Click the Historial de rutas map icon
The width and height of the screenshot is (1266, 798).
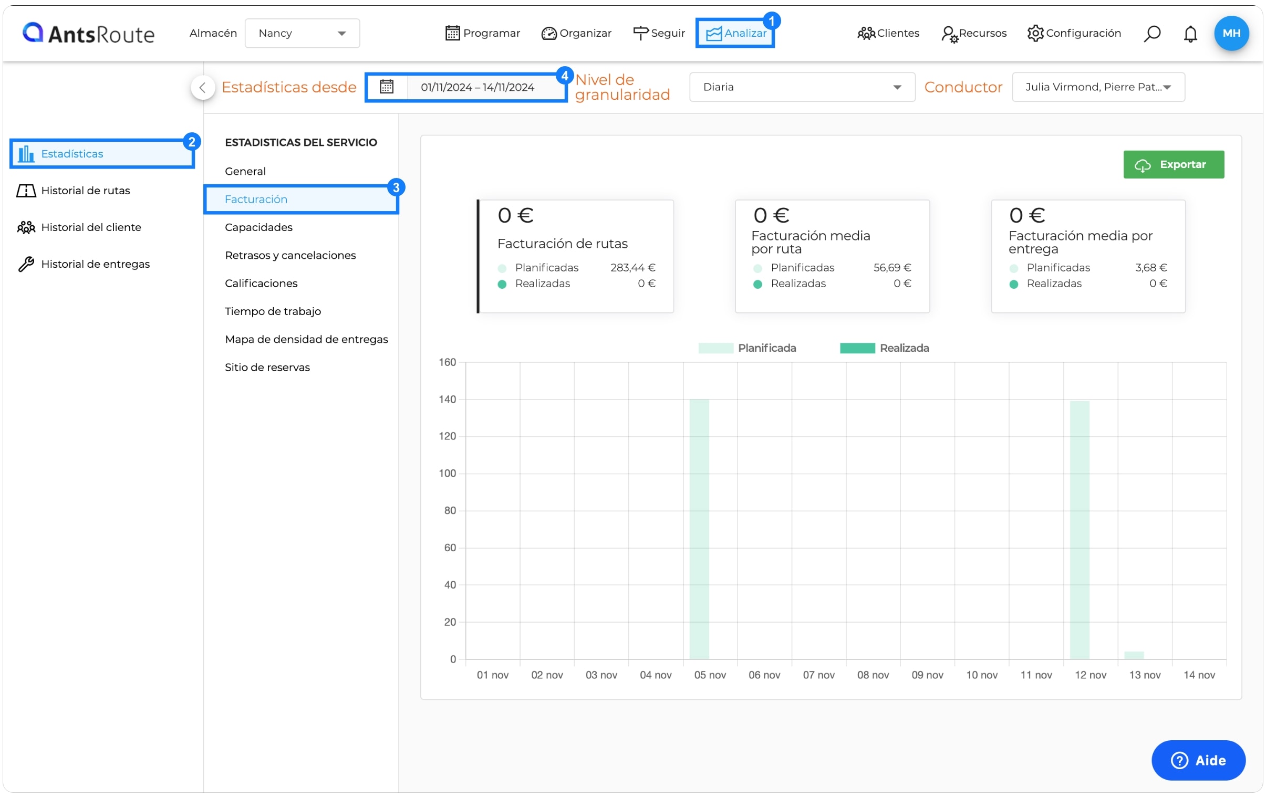pos(26,191)
